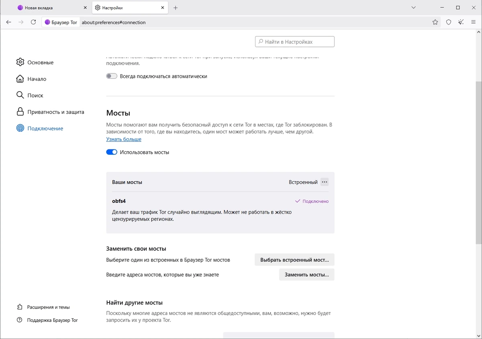Bookmark this page with the star icon
This screenshot has width=482, height=339.
click(x=435, y=22)
